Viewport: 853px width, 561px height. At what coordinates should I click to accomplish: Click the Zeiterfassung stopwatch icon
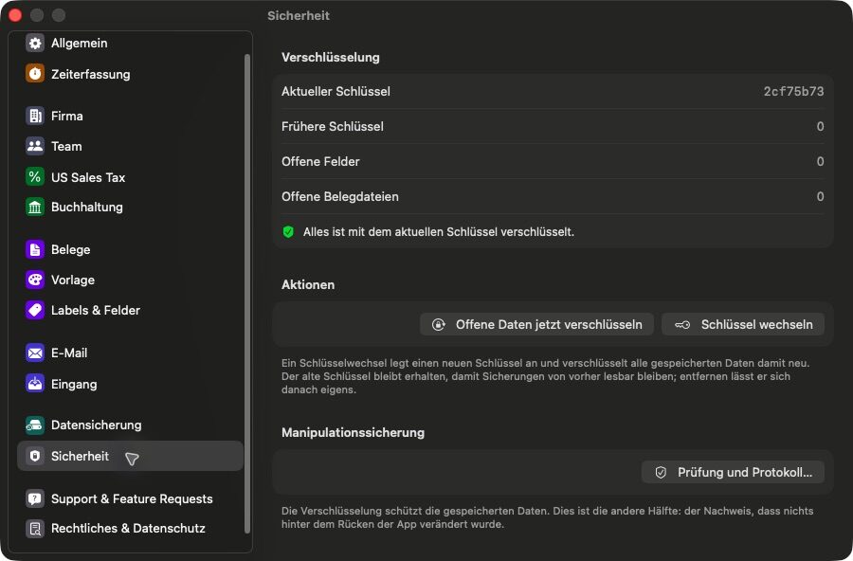[35, 74]
